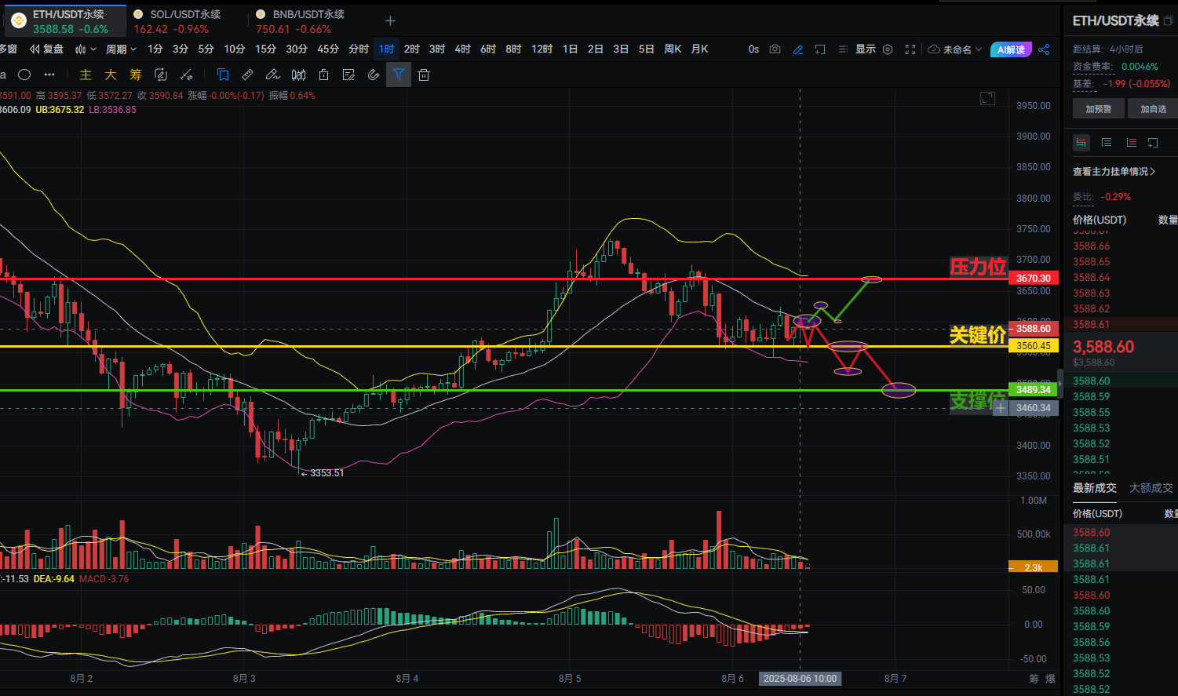
Task: Open the chart settings hexagon icon
Action: pyautogui.click(x=888, y=49)
